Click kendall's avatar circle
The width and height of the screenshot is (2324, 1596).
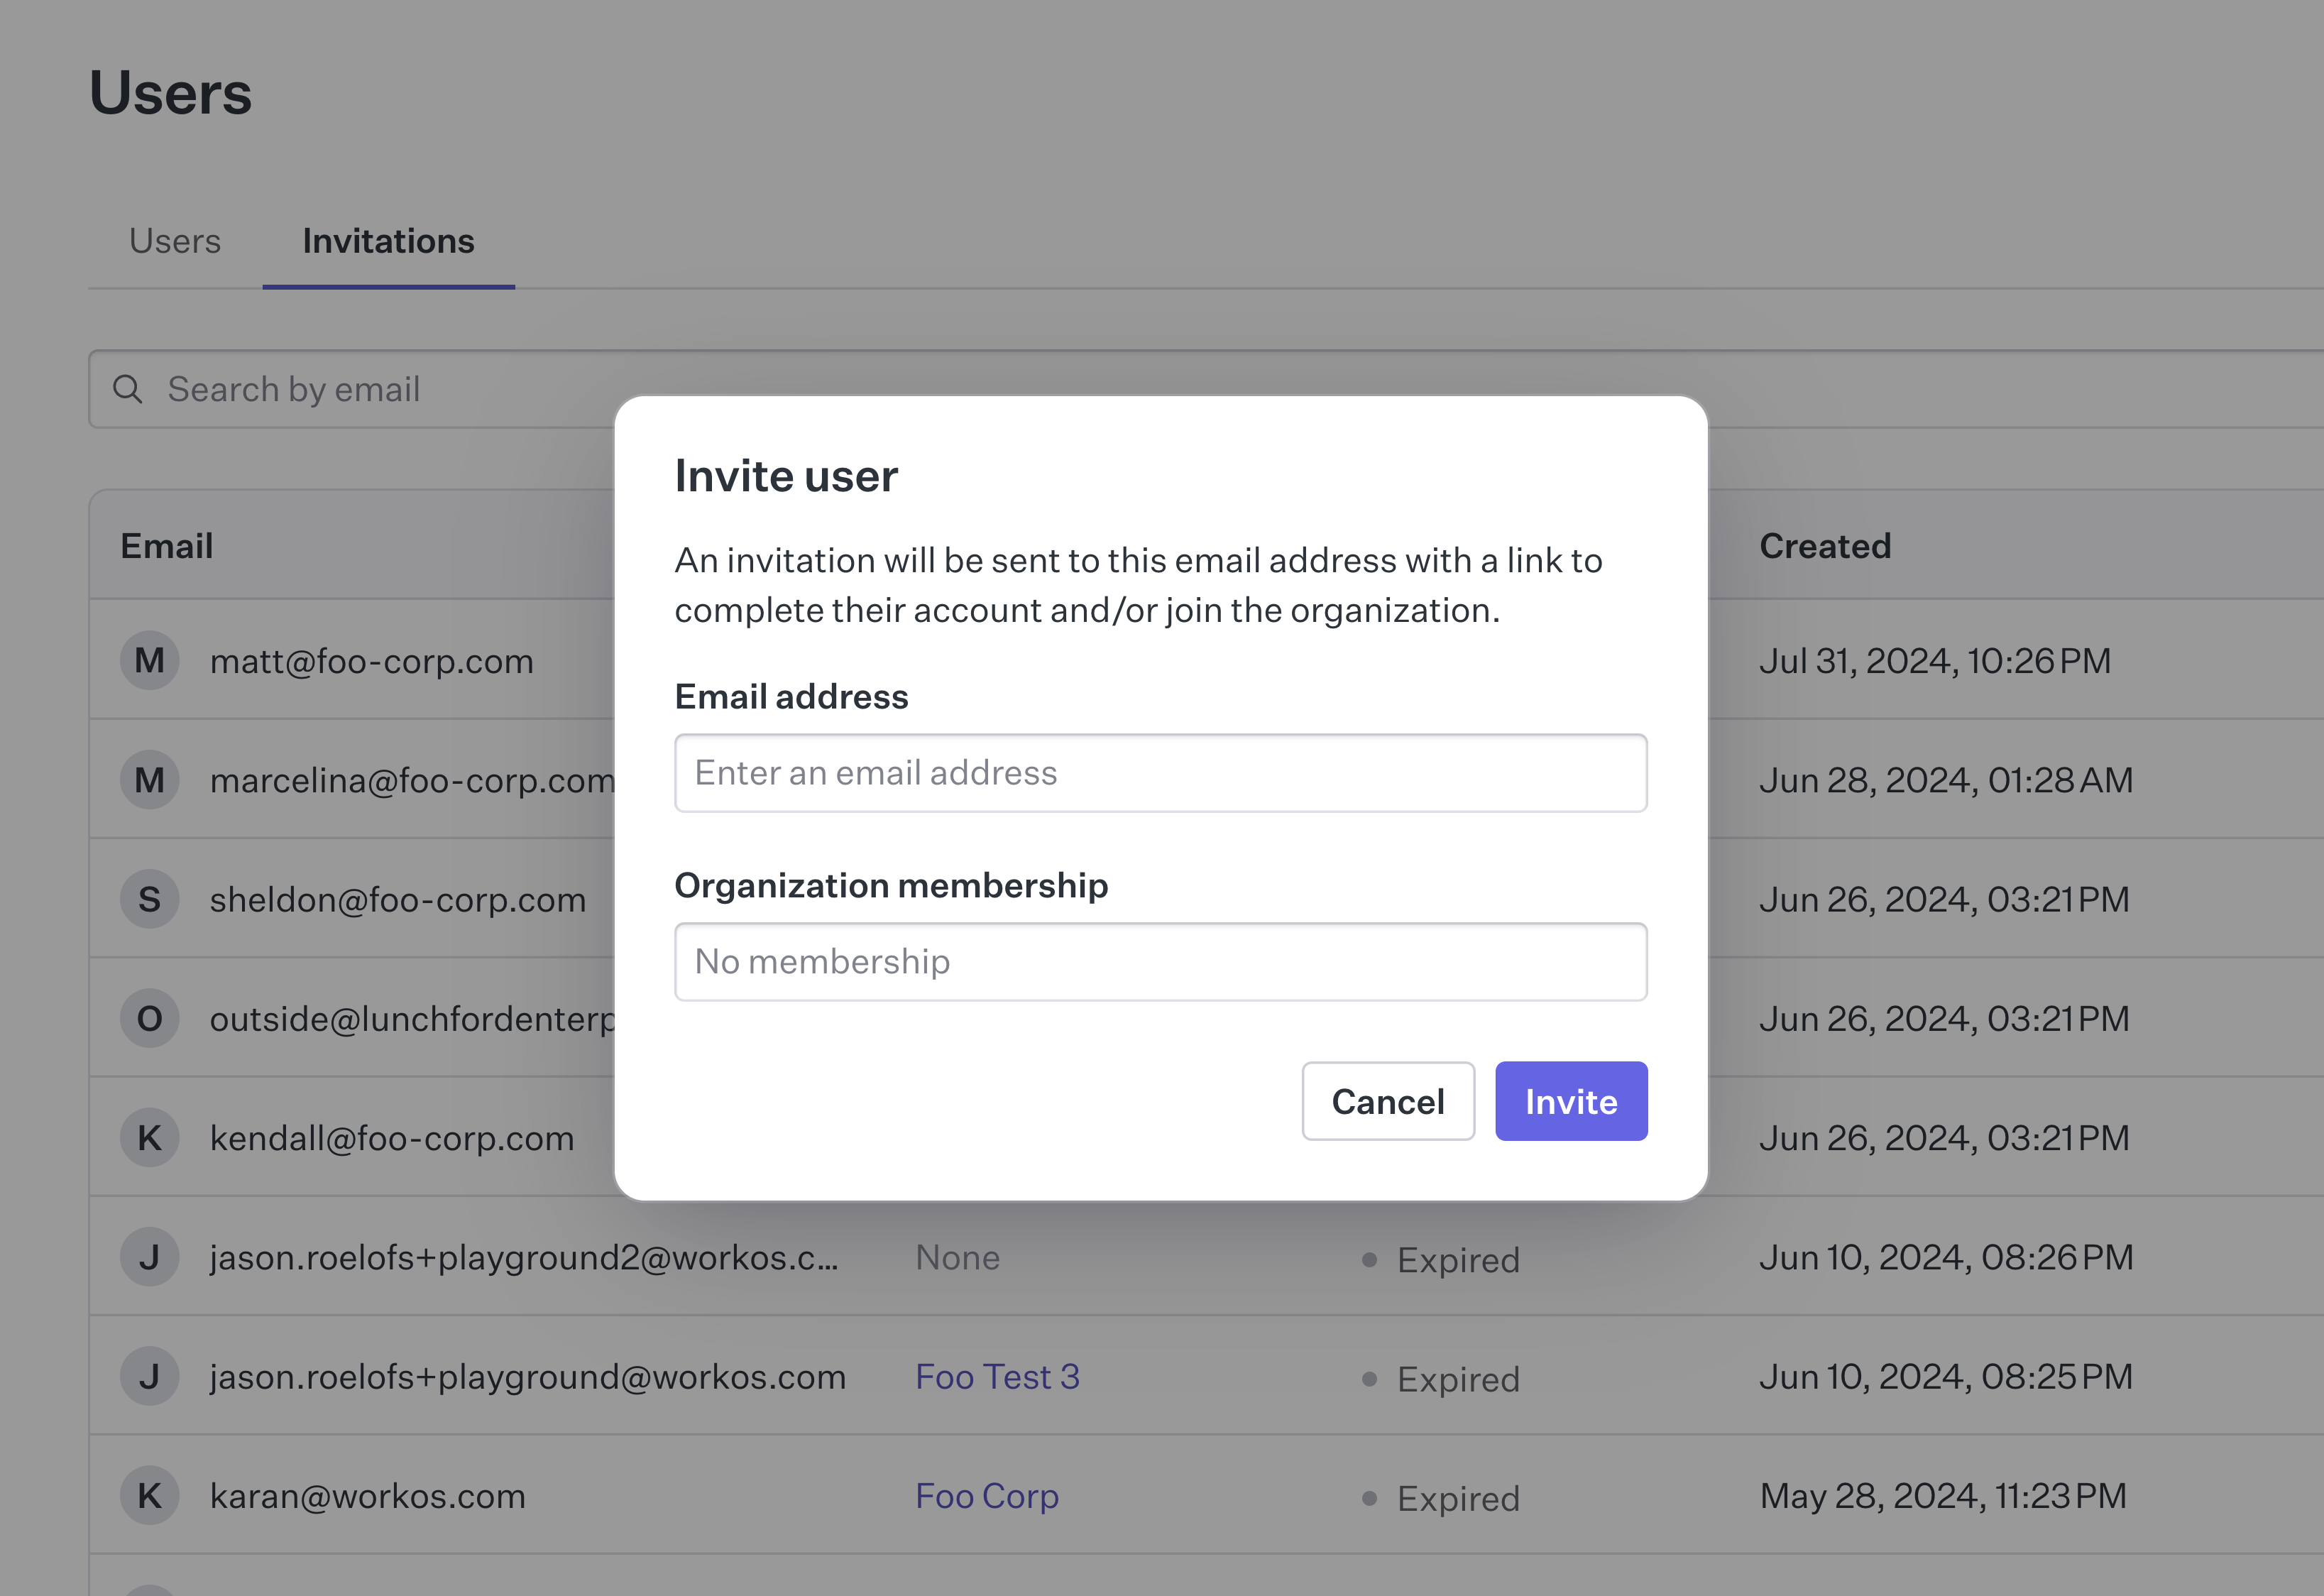coord(150,1137)
